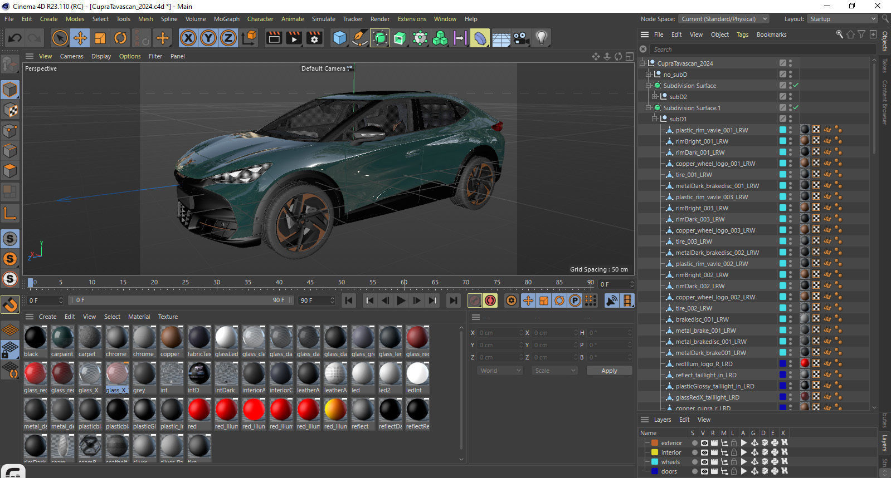Select the copper material swatch
The height and width of the screenshot is (478, 891).
[171, 341]
